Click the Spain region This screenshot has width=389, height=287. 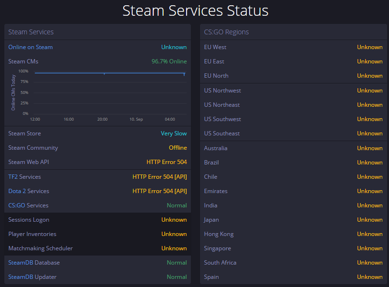211,277
